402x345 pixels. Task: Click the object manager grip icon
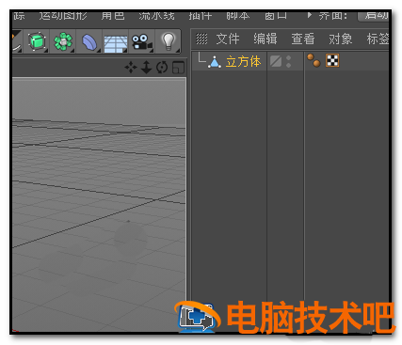(201, 39)
